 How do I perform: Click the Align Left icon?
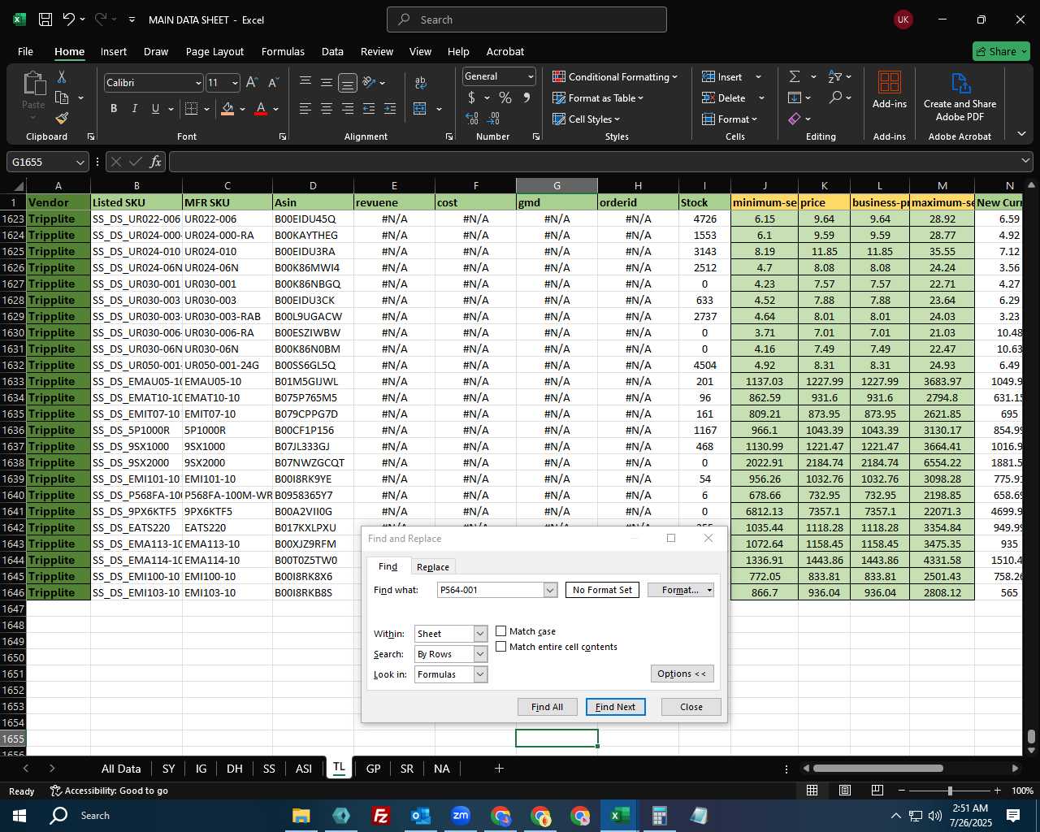(305, 108)
